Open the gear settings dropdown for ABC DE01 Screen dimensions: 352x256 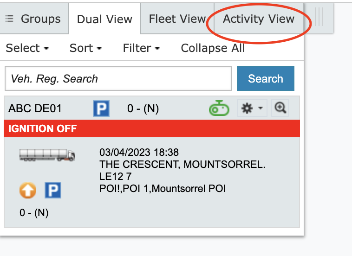251,109
